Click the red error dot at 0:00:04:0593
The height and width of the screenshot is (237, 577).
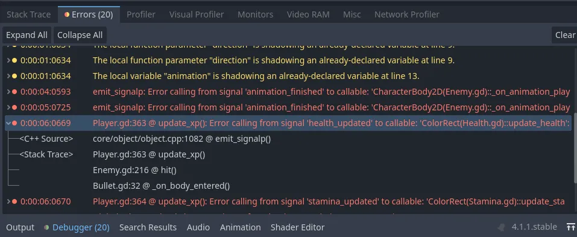14,92
